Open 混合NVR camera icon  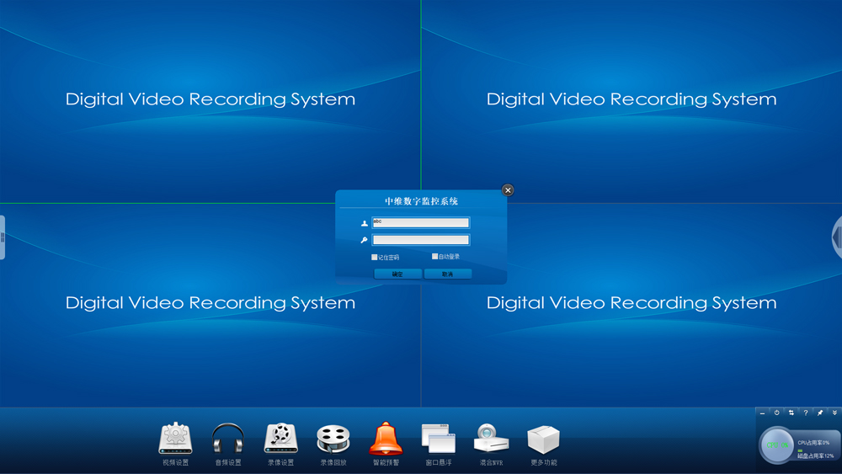click(491, 439)
